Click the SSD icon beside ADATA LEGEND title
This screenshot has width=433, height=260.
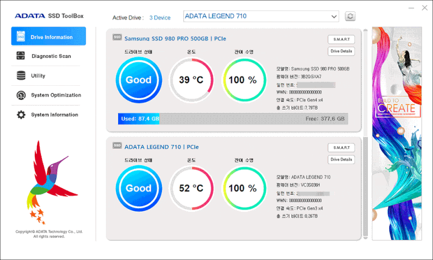pos(117,145)
